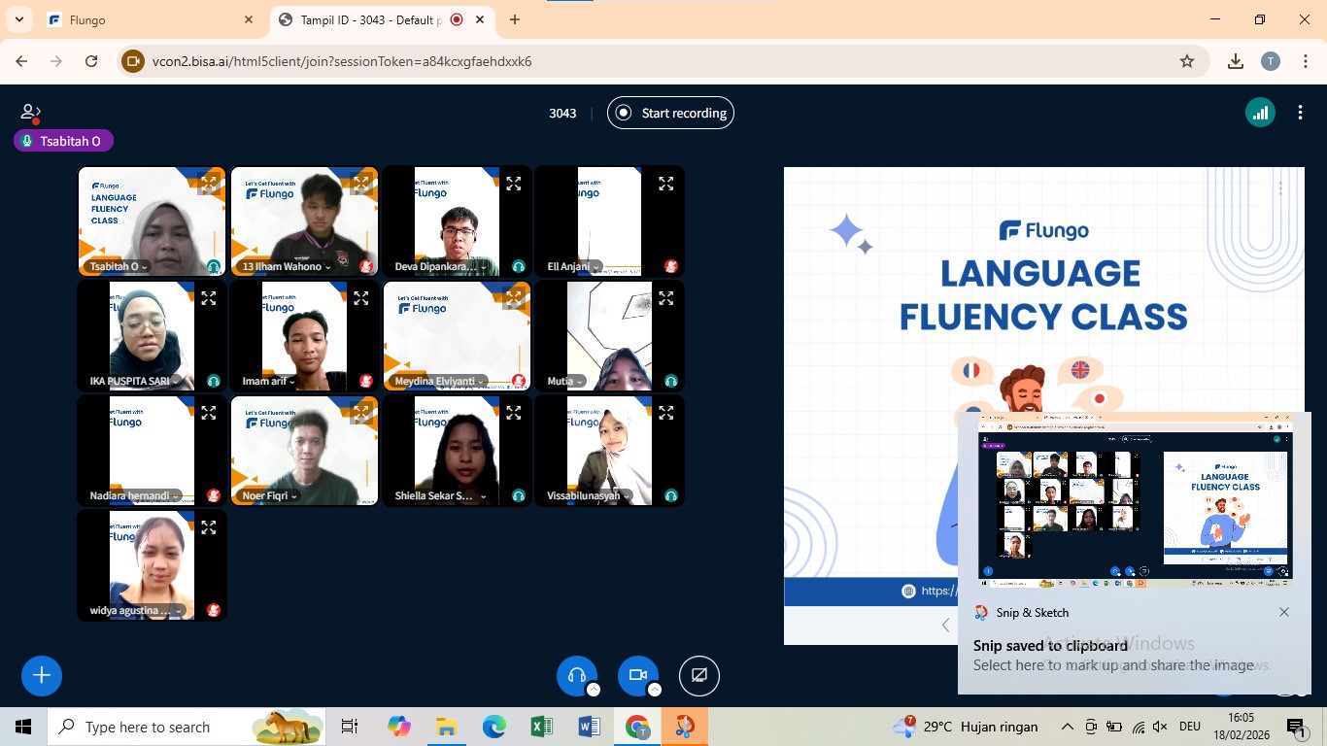Image resolution: width=1327 pixels, height=746 pixels.
Task: Open Excel from the taskbar
Action: tap(542, 727)
